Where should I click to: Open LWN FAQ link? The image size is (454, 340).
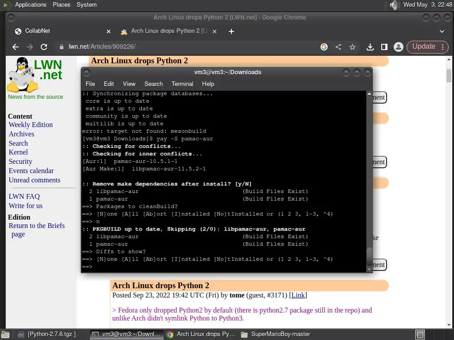click(x=24, y=196)
